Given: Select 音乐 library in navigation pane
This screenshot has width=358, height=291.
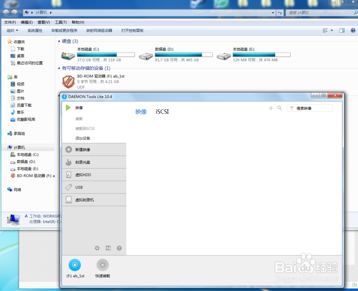Looking at the screenshot, I should click(18, 112).
